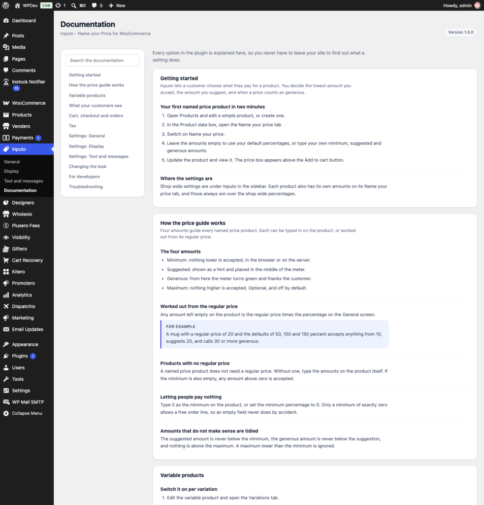Open Inputo General submenu
Image resolution: width=484 pixels, height=505 pixels.
click(x=12, y=162)
